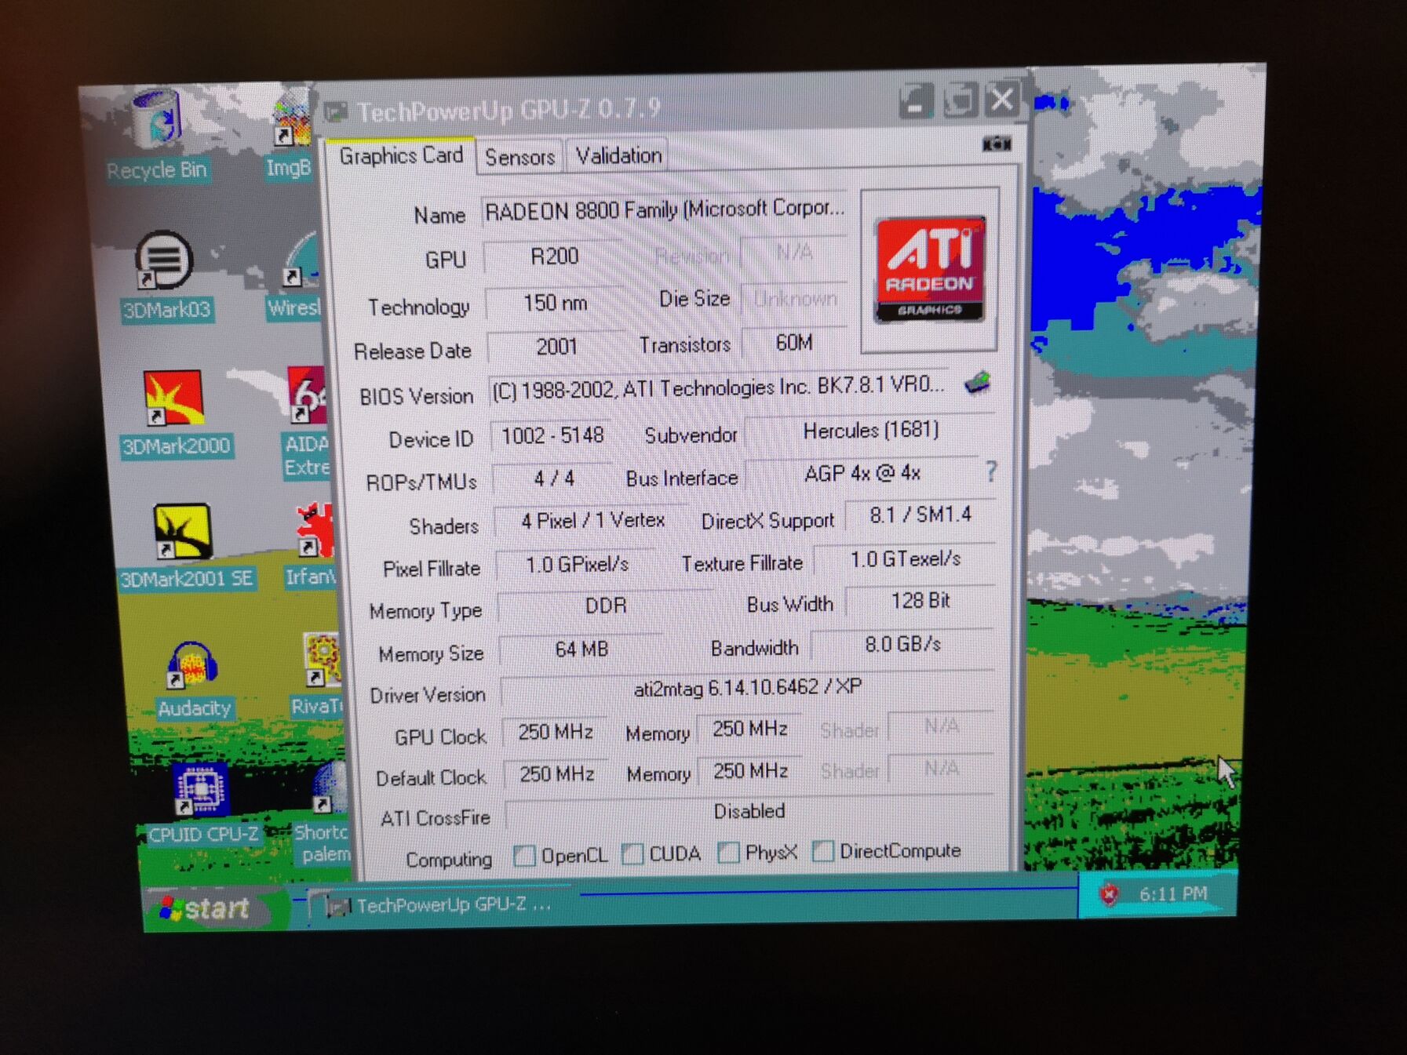This screenshot has height=1055, width=1407.
Task: Click the taskbar clock showing 6:11 PM
Action: point(1172,893)
